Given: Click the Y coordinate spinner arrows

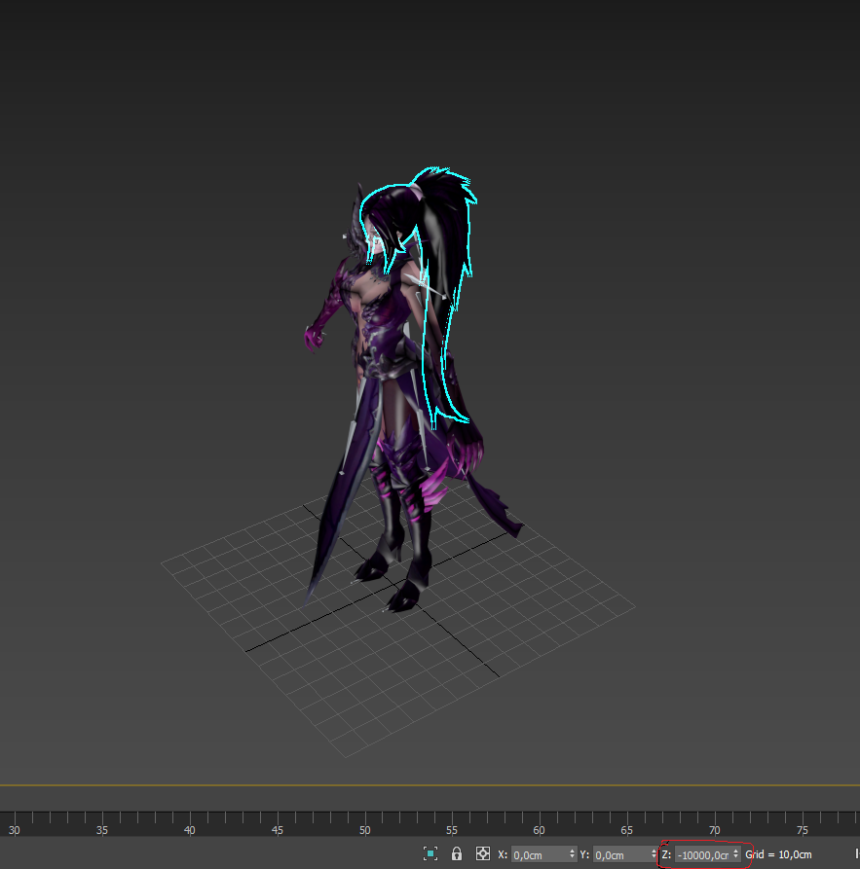Looking at the screenshot, I should click(654, 854).
